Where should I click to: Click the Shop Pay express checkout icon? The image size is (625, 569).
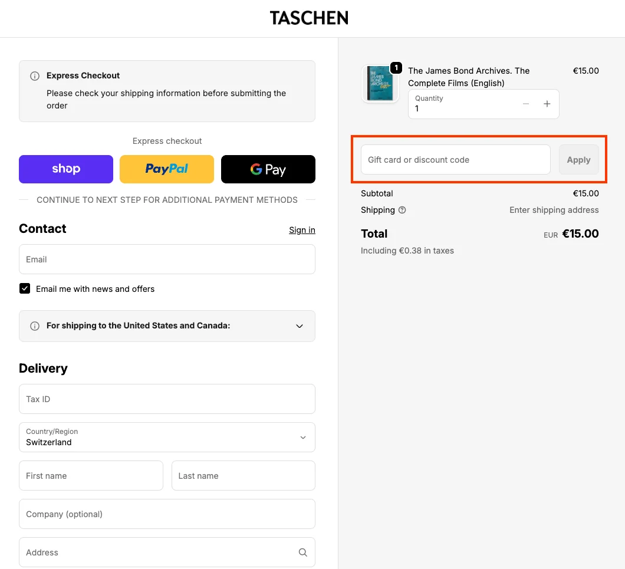click(65, 169)
